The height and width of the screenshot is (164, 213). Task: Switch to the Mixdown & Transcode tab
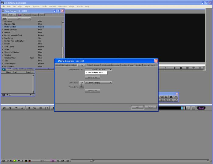110,65
